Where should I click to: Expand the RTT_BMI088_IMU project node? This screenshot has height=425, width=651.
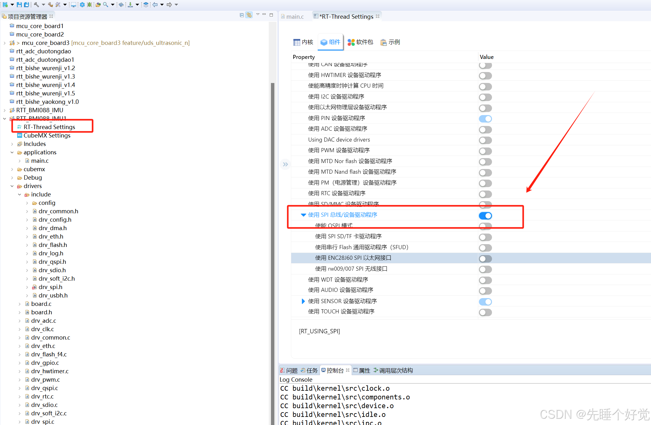pos(4,110)
